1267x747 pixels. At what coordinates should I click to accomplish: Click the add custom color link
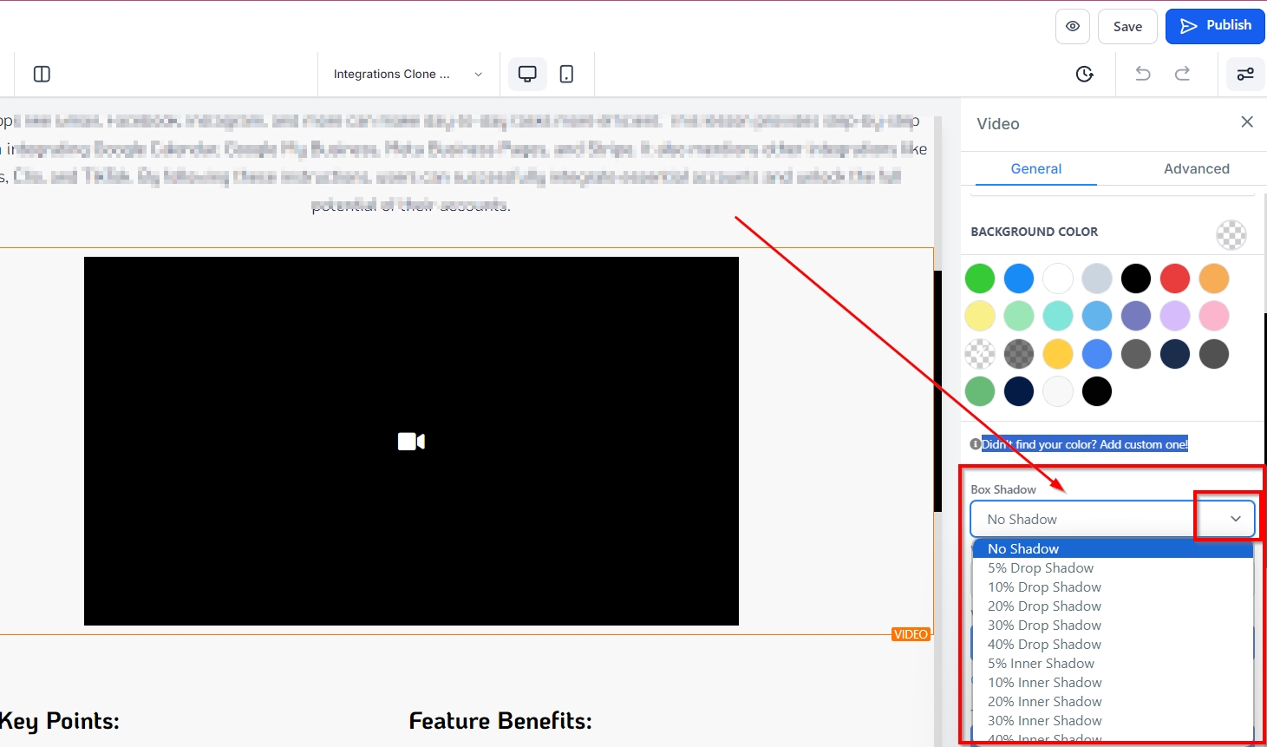point(1084,444)
